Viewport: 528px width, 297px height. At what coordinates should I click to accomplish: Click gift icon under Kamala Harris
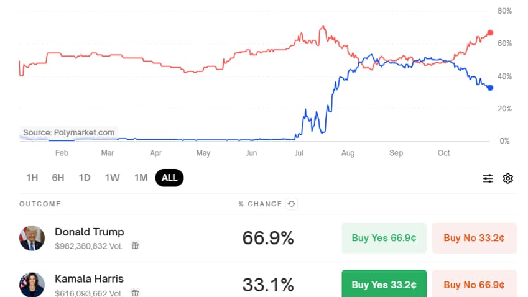pos(135,292)
